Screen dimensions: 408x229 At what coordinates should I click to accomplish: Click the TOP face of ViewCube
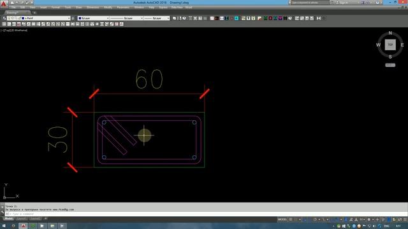pyautogui.click(x=390, y=45)
